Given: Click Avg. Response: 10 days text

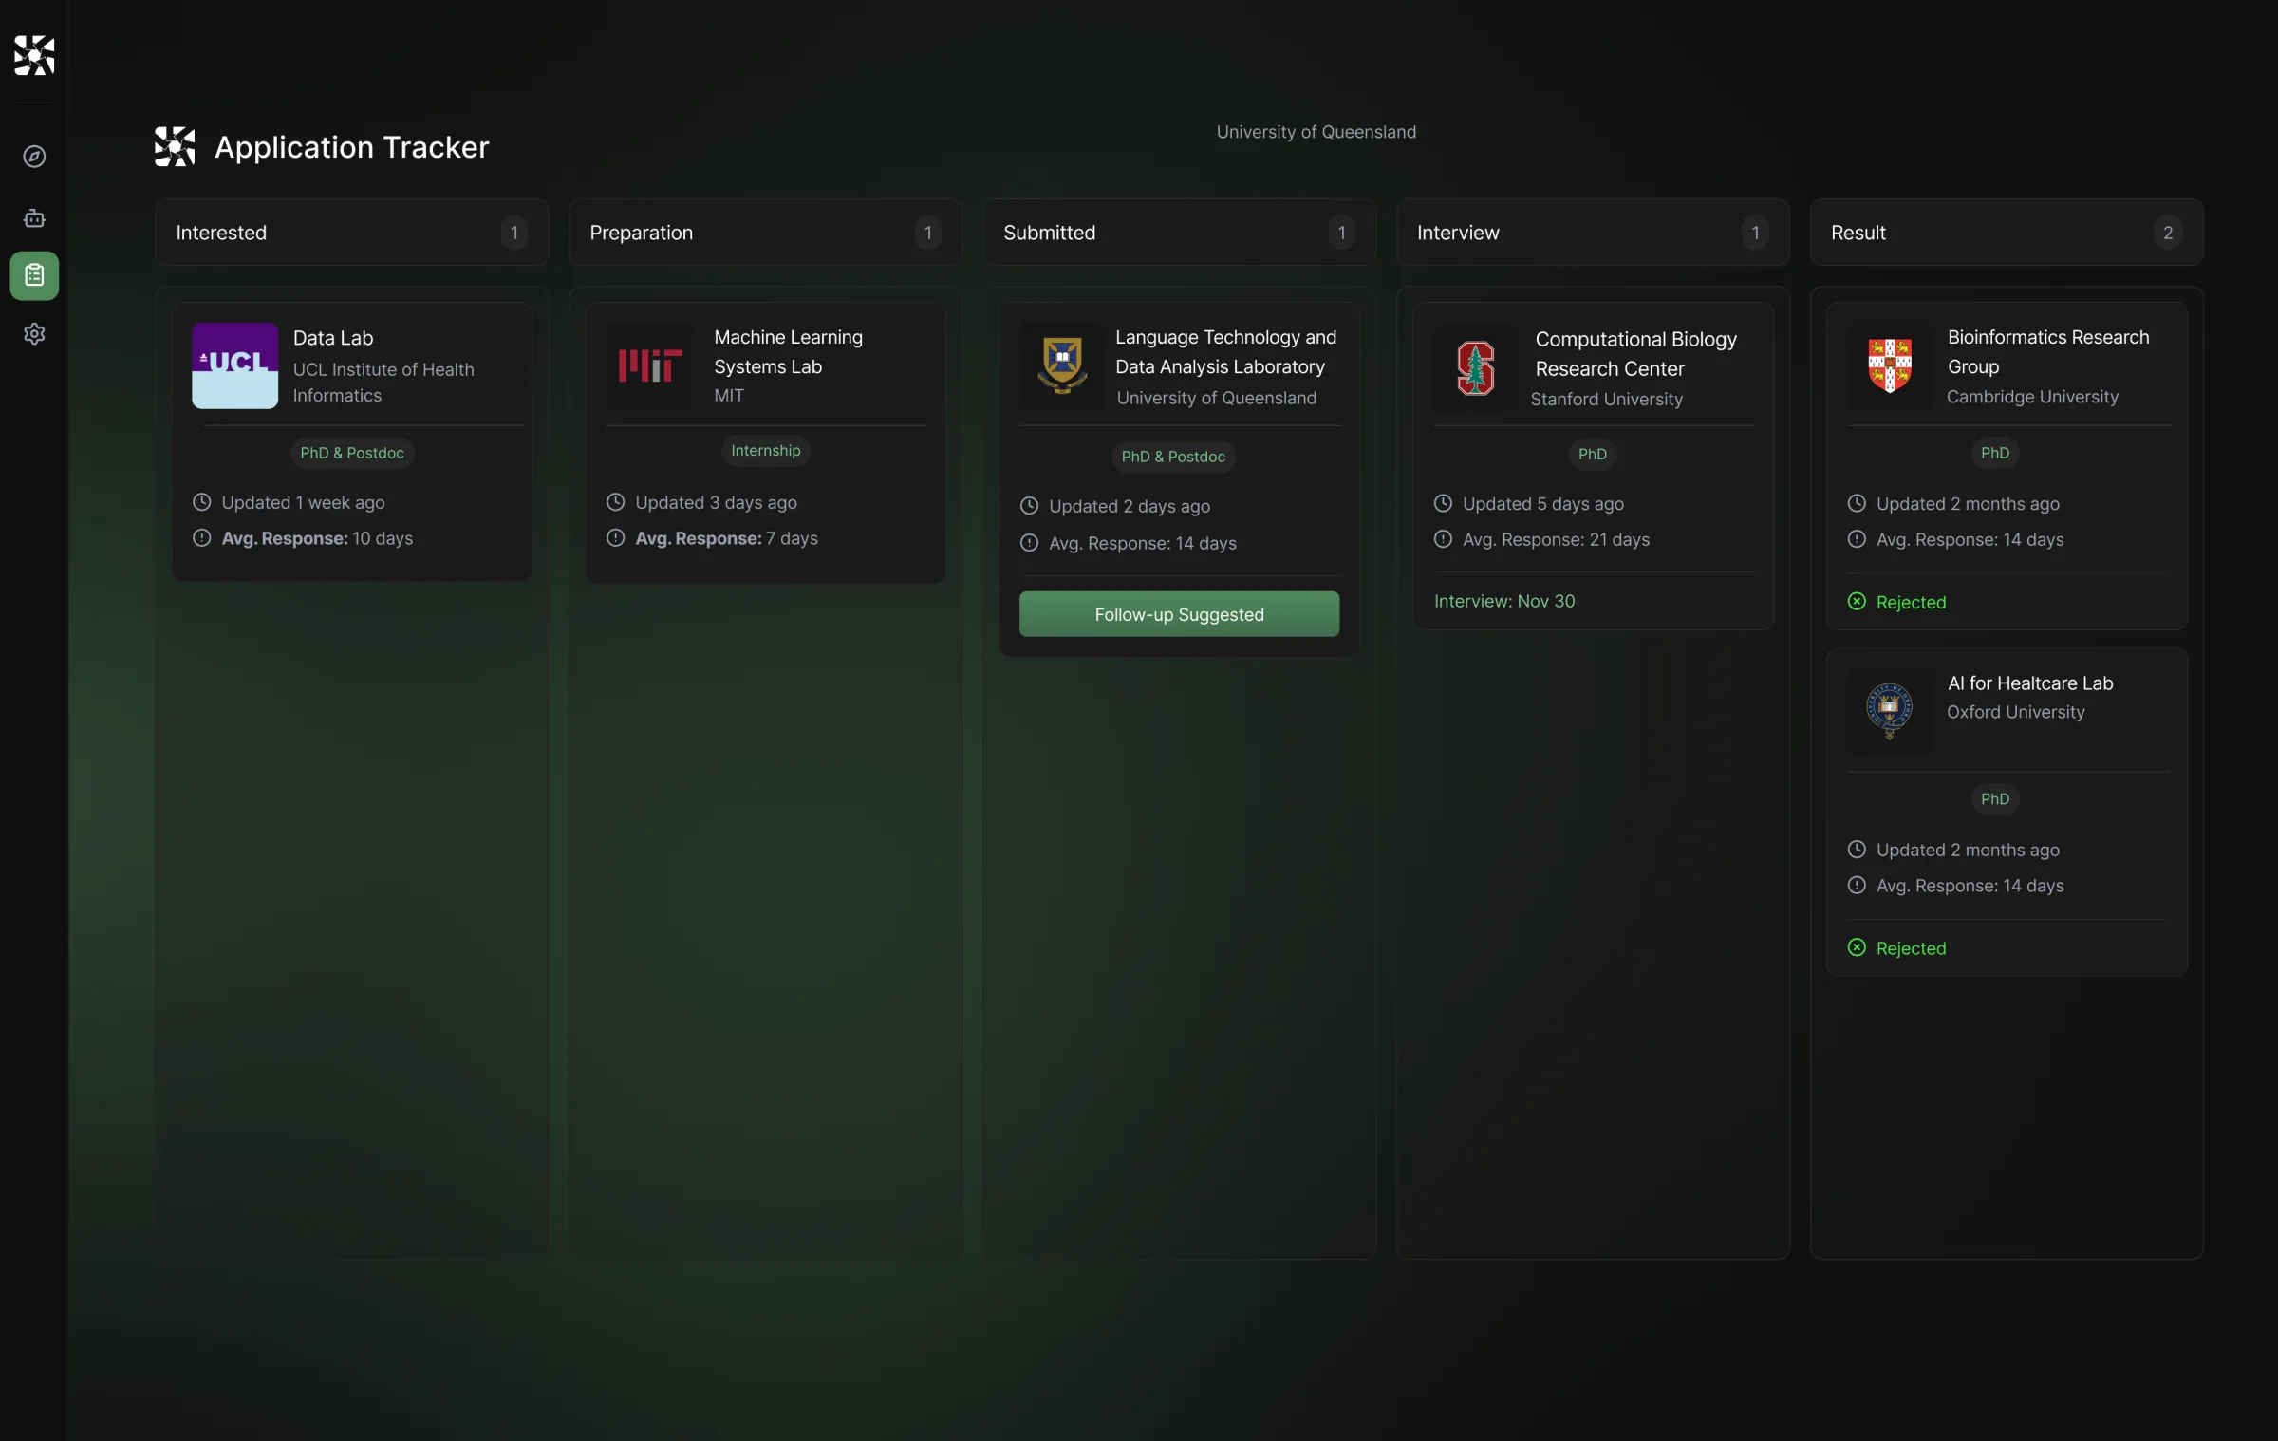Looking at the screenshot, I should (317, 538).
